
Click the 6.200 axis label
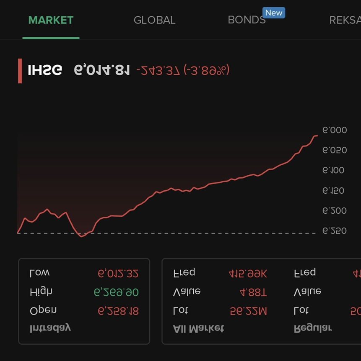(x=335, y=211)
